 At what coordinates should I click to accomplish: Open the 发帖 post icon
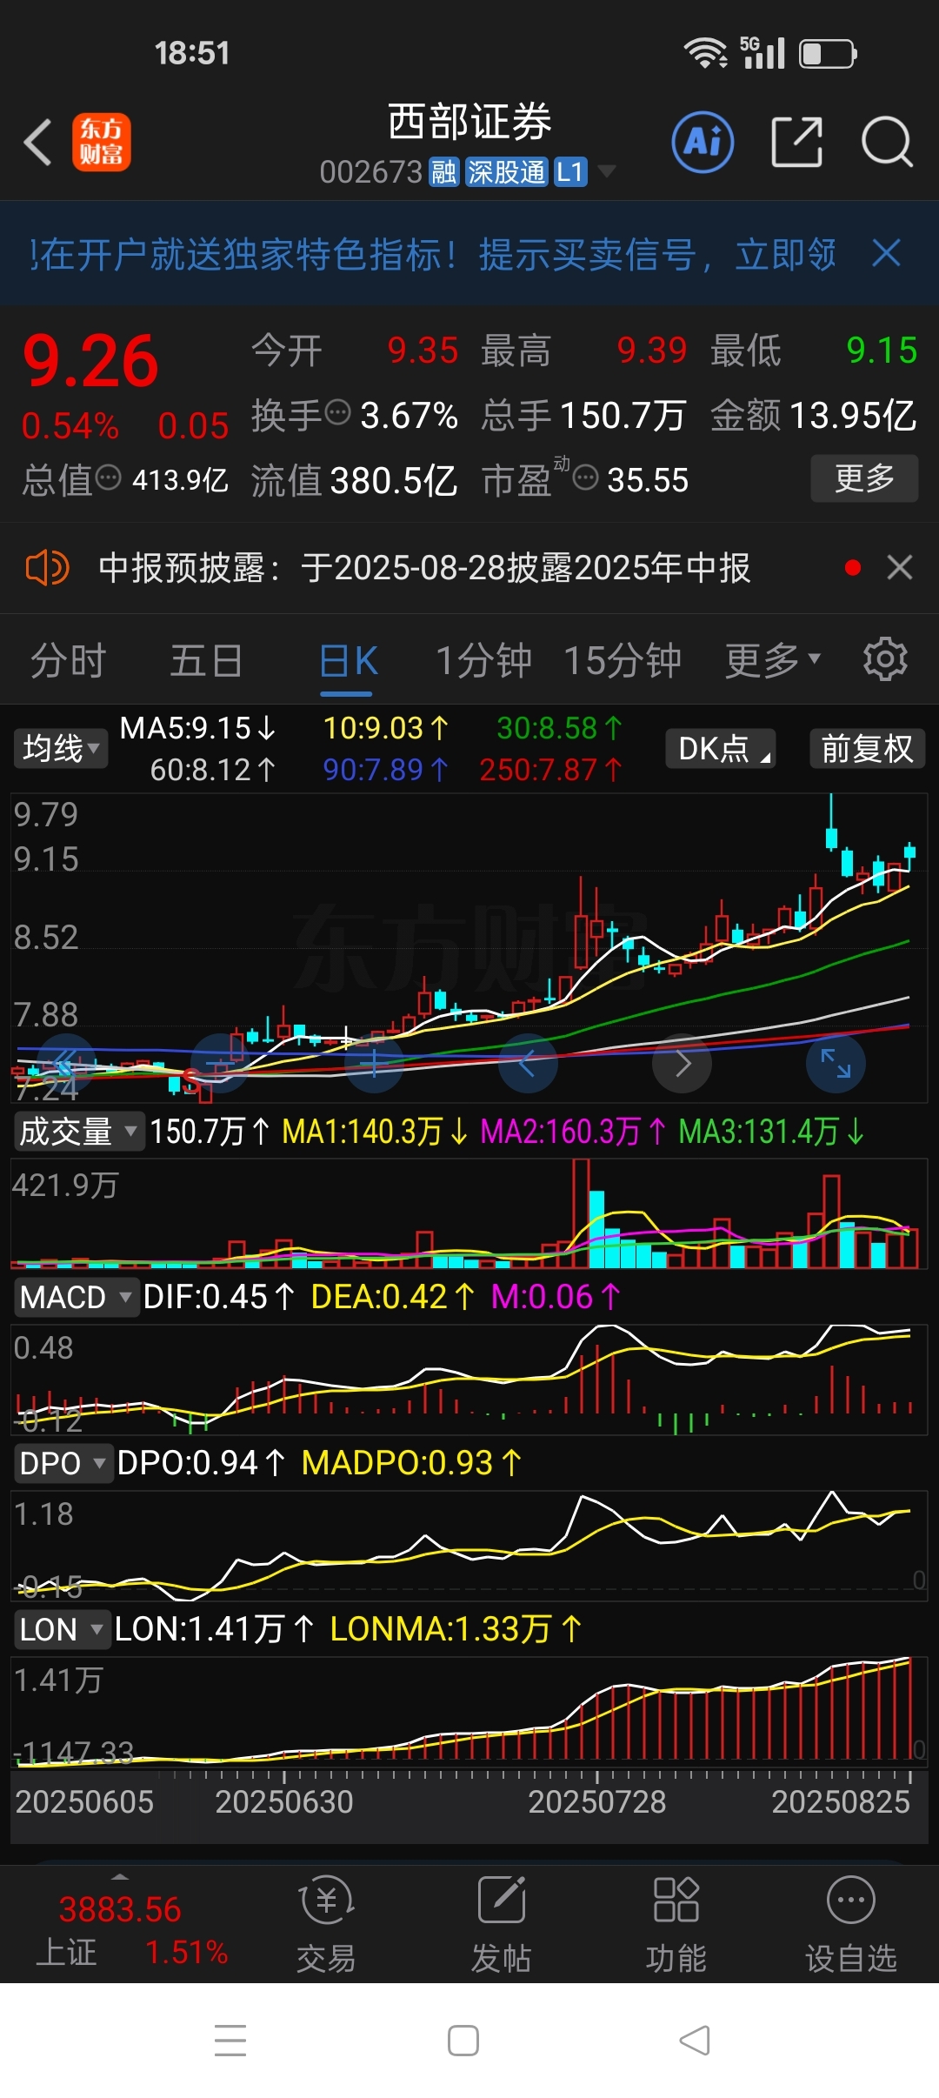point(501,1923)
